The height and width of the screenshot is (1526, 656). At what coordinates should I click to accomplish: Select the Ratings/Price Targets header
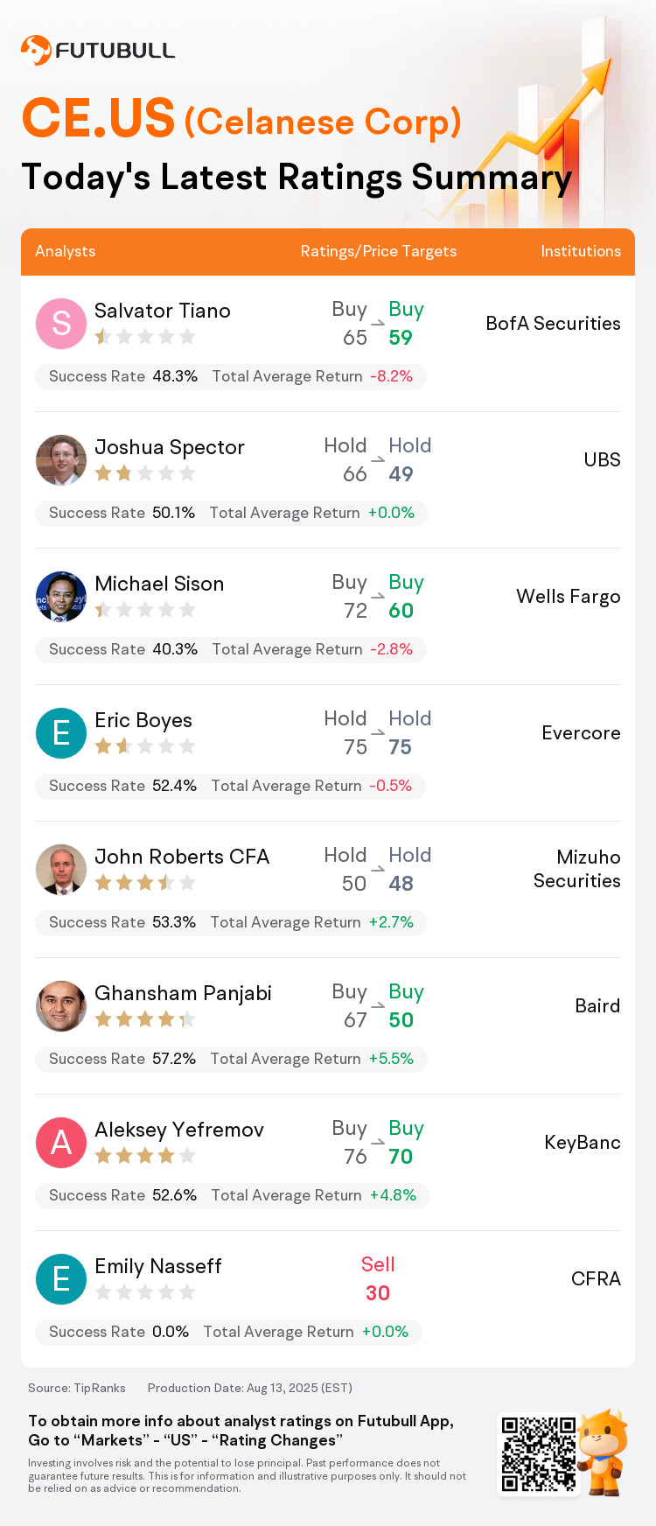[379, 251]
